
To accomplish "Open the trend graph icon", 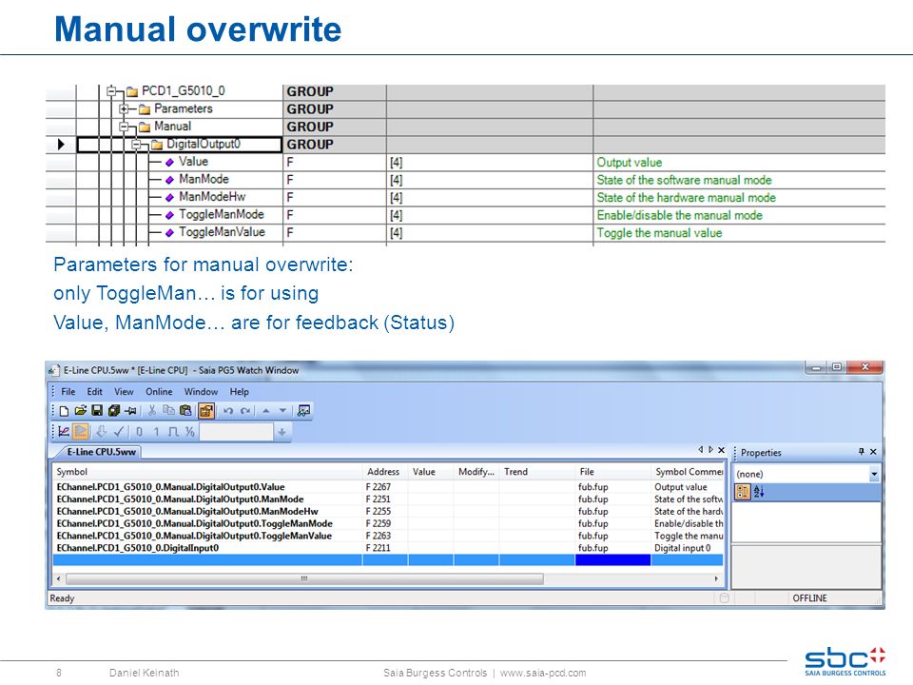I will 64,432.
